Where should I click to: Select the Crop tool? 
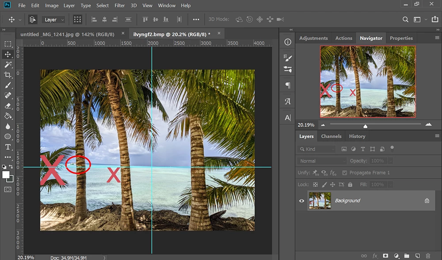coord(8,74)
